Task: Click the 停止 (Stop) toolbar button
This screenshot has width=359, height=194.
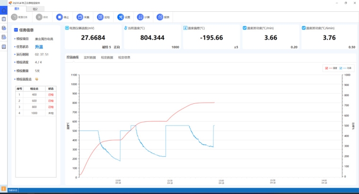Action: click(x=62, y=17)
